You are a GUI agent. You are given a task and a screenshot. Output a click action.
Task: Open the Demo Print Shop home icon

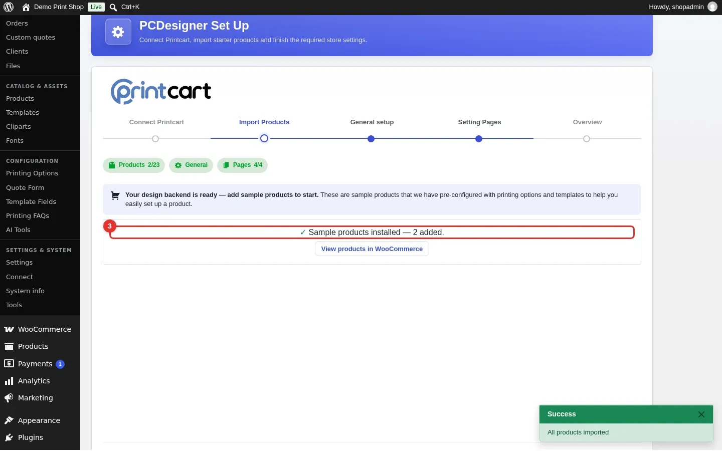tap(26, 7)
